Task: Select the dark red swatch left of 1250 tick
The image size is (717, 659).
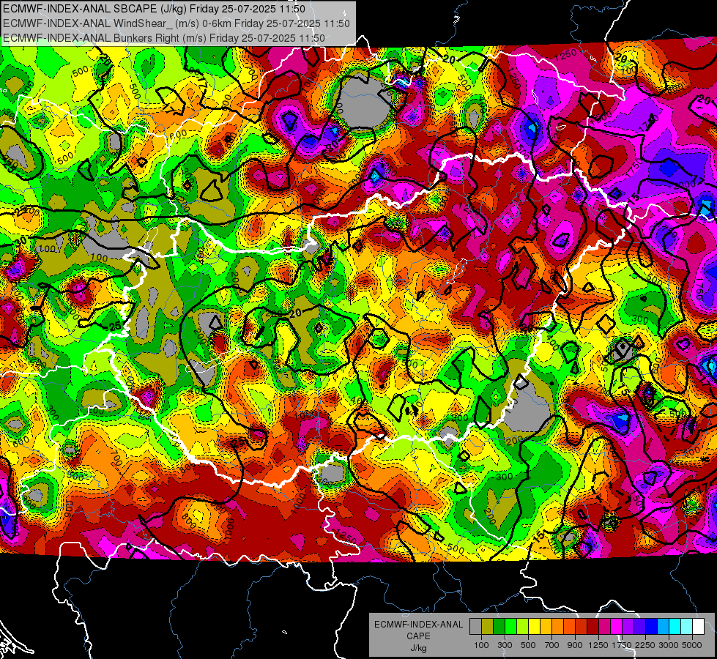Action: 593,627
